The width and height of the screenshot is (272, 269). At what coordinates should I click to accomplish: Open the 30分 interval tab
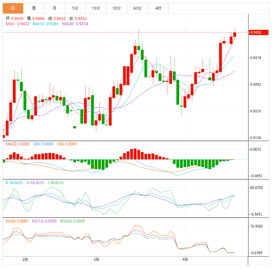116,8
